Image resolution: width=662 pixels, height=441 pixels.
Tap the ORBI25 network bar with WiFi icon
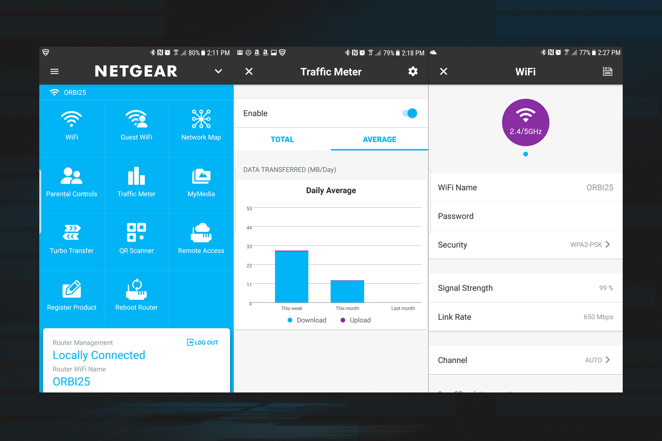[x=136, y=93]
